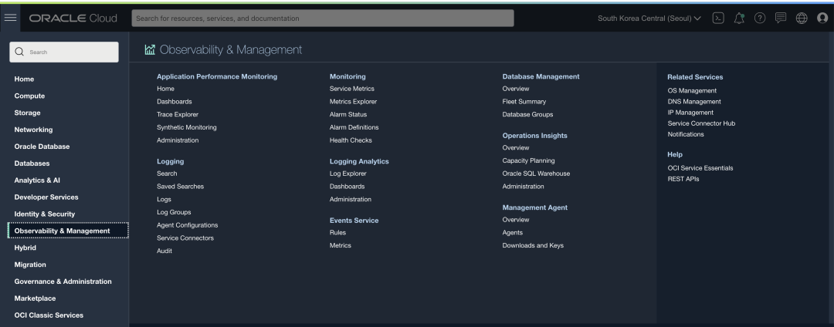The width and height of the screenshot is (834, 327).
Task: Open the Monitoring heading link
Action: click(347, 76)
